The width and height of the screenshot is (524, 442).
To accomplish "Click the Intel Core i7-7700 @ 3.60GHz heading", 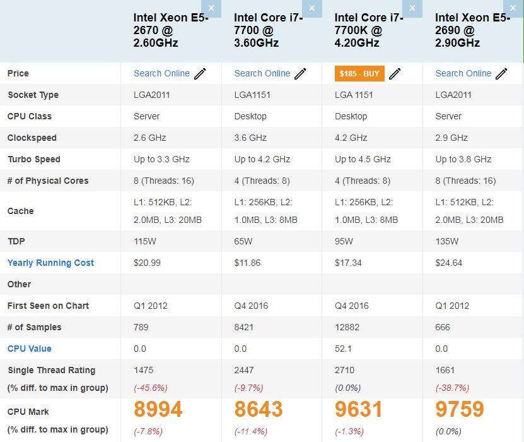I will click(x=268, y=30).
